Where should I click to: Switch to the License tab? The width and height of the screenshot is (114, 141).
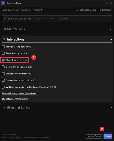[26, 10]
